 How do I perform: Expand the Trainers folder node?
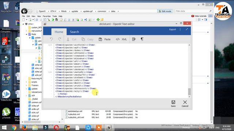click(x=27, y=85)
